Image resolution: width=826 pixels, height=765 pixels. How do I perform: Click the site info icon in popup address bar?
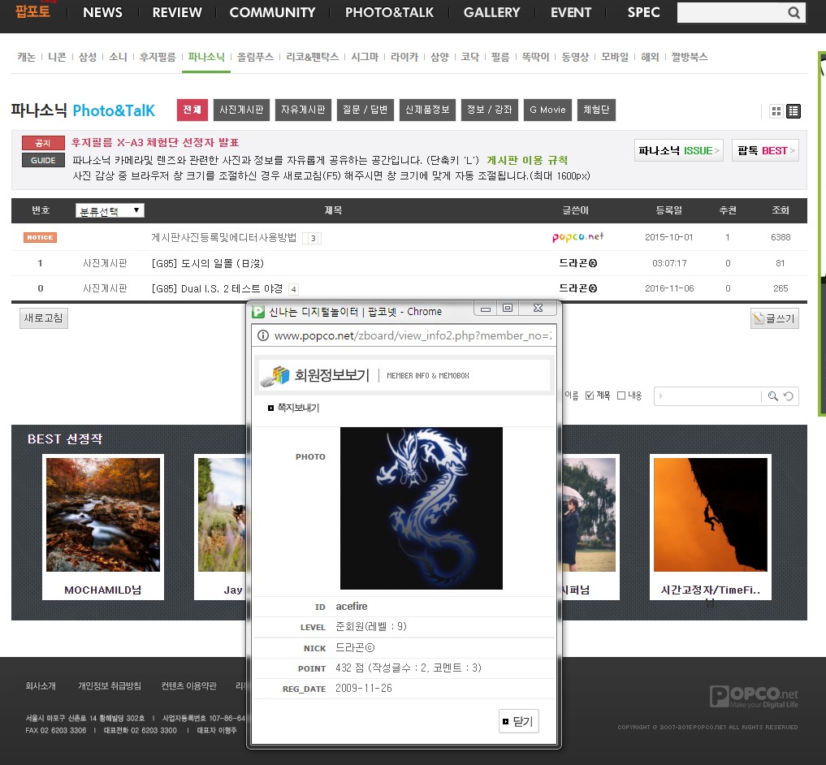[x=263, y=335]
